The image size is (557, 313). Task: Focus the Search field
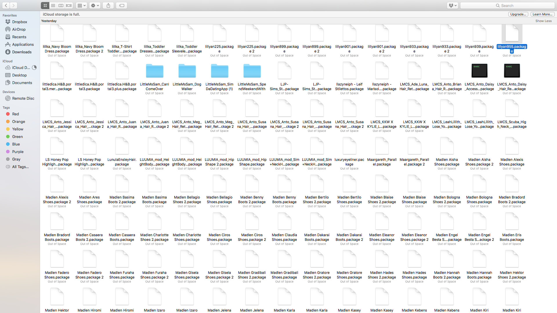coord(507,6)
